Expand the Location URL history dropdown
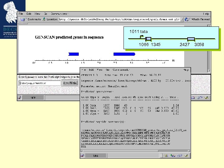This screenshot has height=168, width=224. (x=182, y=19)
